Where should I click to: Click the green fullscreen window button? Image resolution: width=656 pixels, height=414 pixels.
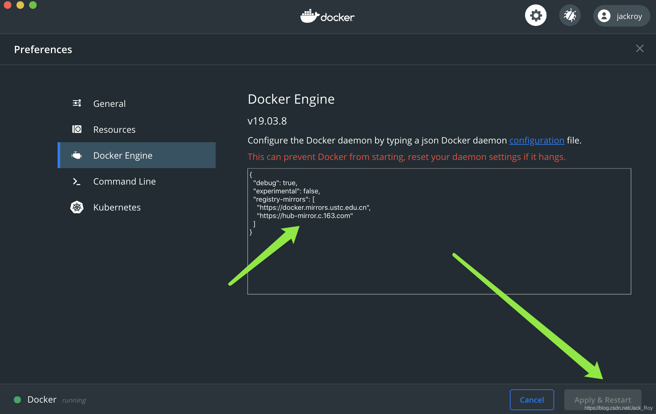(x=33, y=5)
